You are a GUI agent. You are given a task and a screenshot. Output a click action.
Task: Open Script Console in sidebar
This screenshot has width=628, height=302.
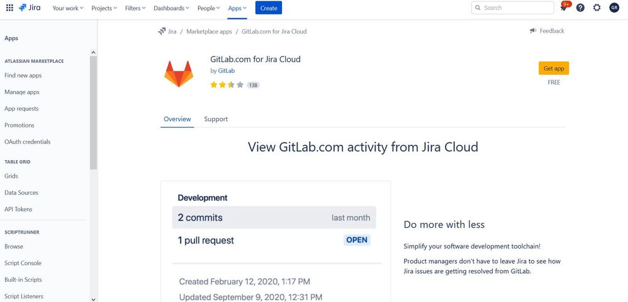point(23,263)
